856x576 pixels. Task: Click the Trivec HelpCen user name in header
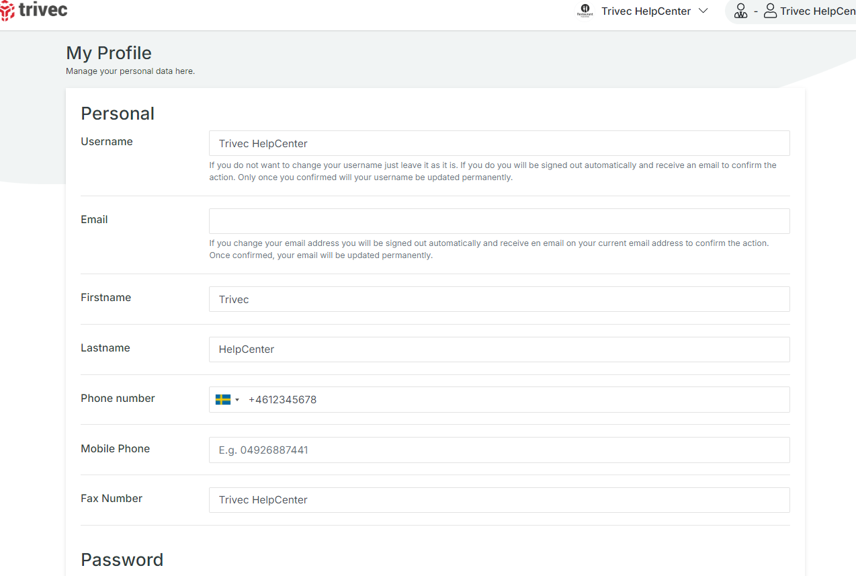(818, 11)
